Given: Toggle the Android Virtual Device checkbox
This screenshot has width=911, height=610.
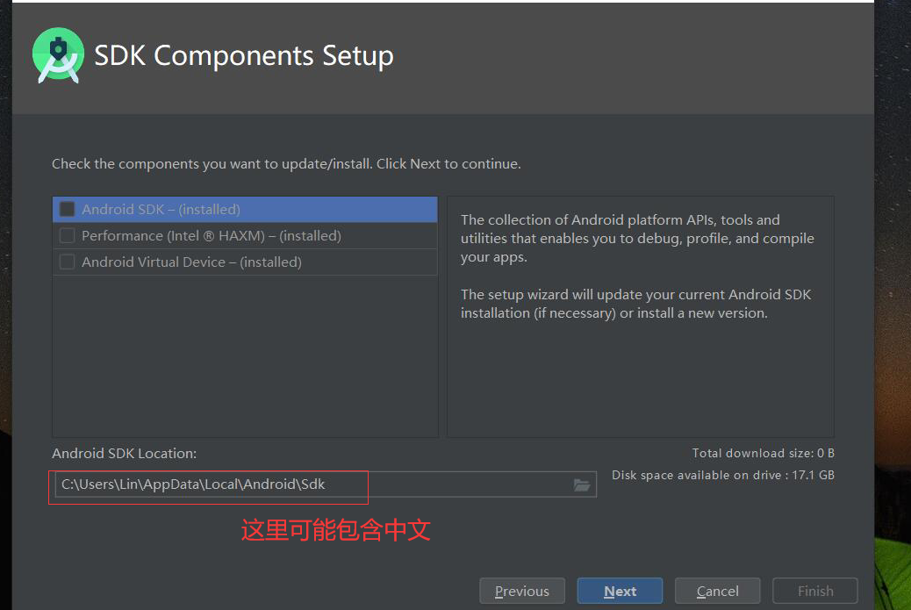Looking at the screenshot, I should click(x=68, y=262).
